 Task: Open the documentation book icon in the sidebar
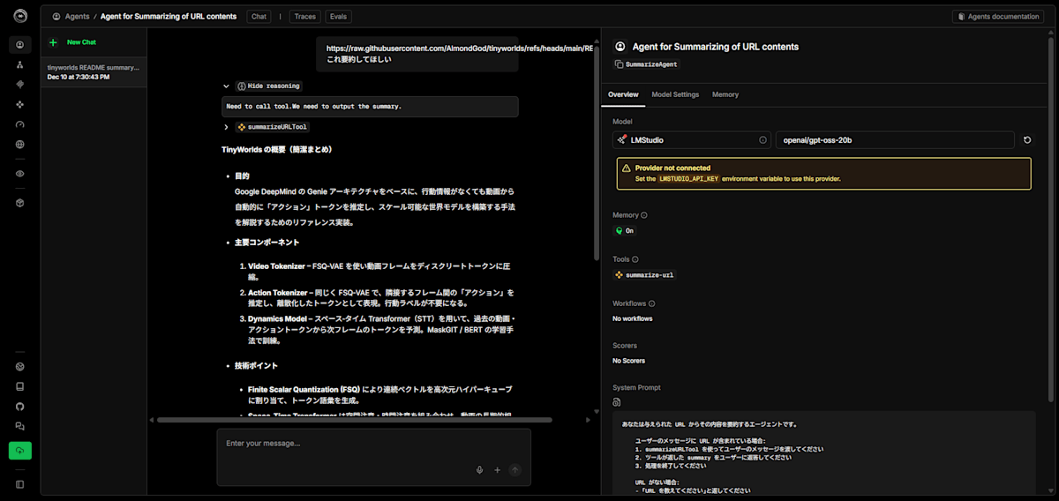coord(19,386)
